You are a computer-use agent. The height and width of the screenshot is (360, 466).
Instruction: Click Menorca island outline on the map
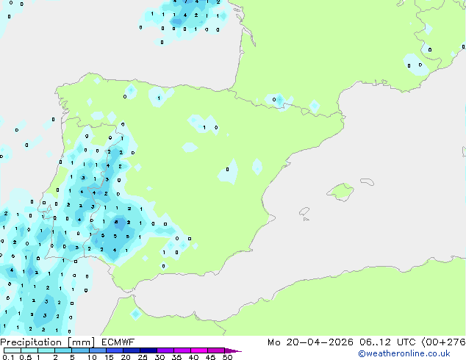coord(368,181)
